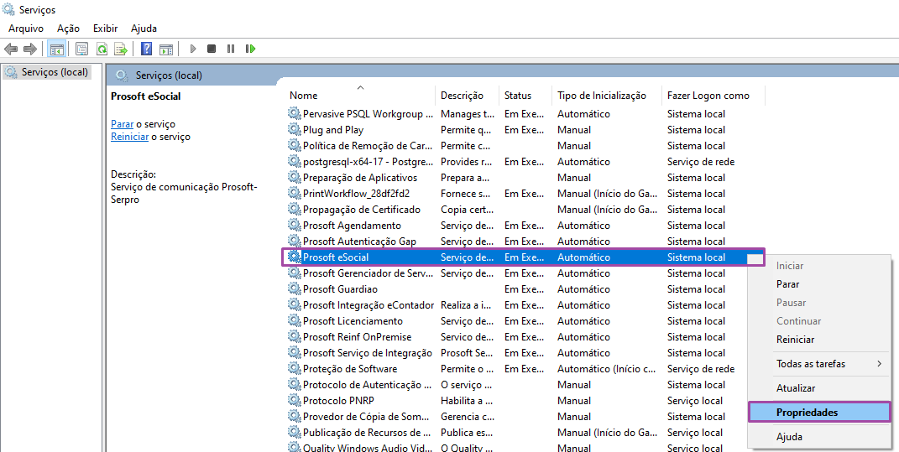Select Política de Remoção de Car... service
Screen dimensions: 899x452
click(368, 146)
